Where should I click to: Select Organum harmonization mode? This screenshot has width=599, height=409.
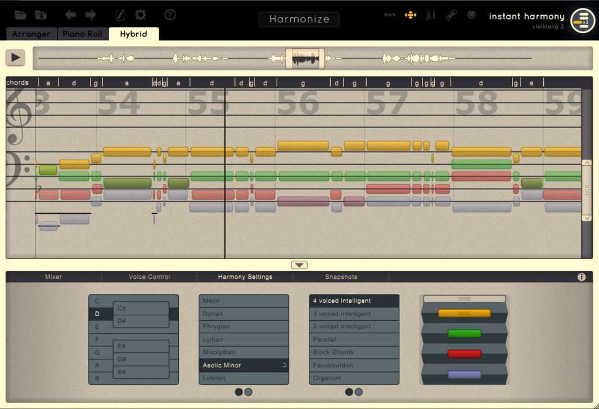pyautogui.click(x=354, y=378)
